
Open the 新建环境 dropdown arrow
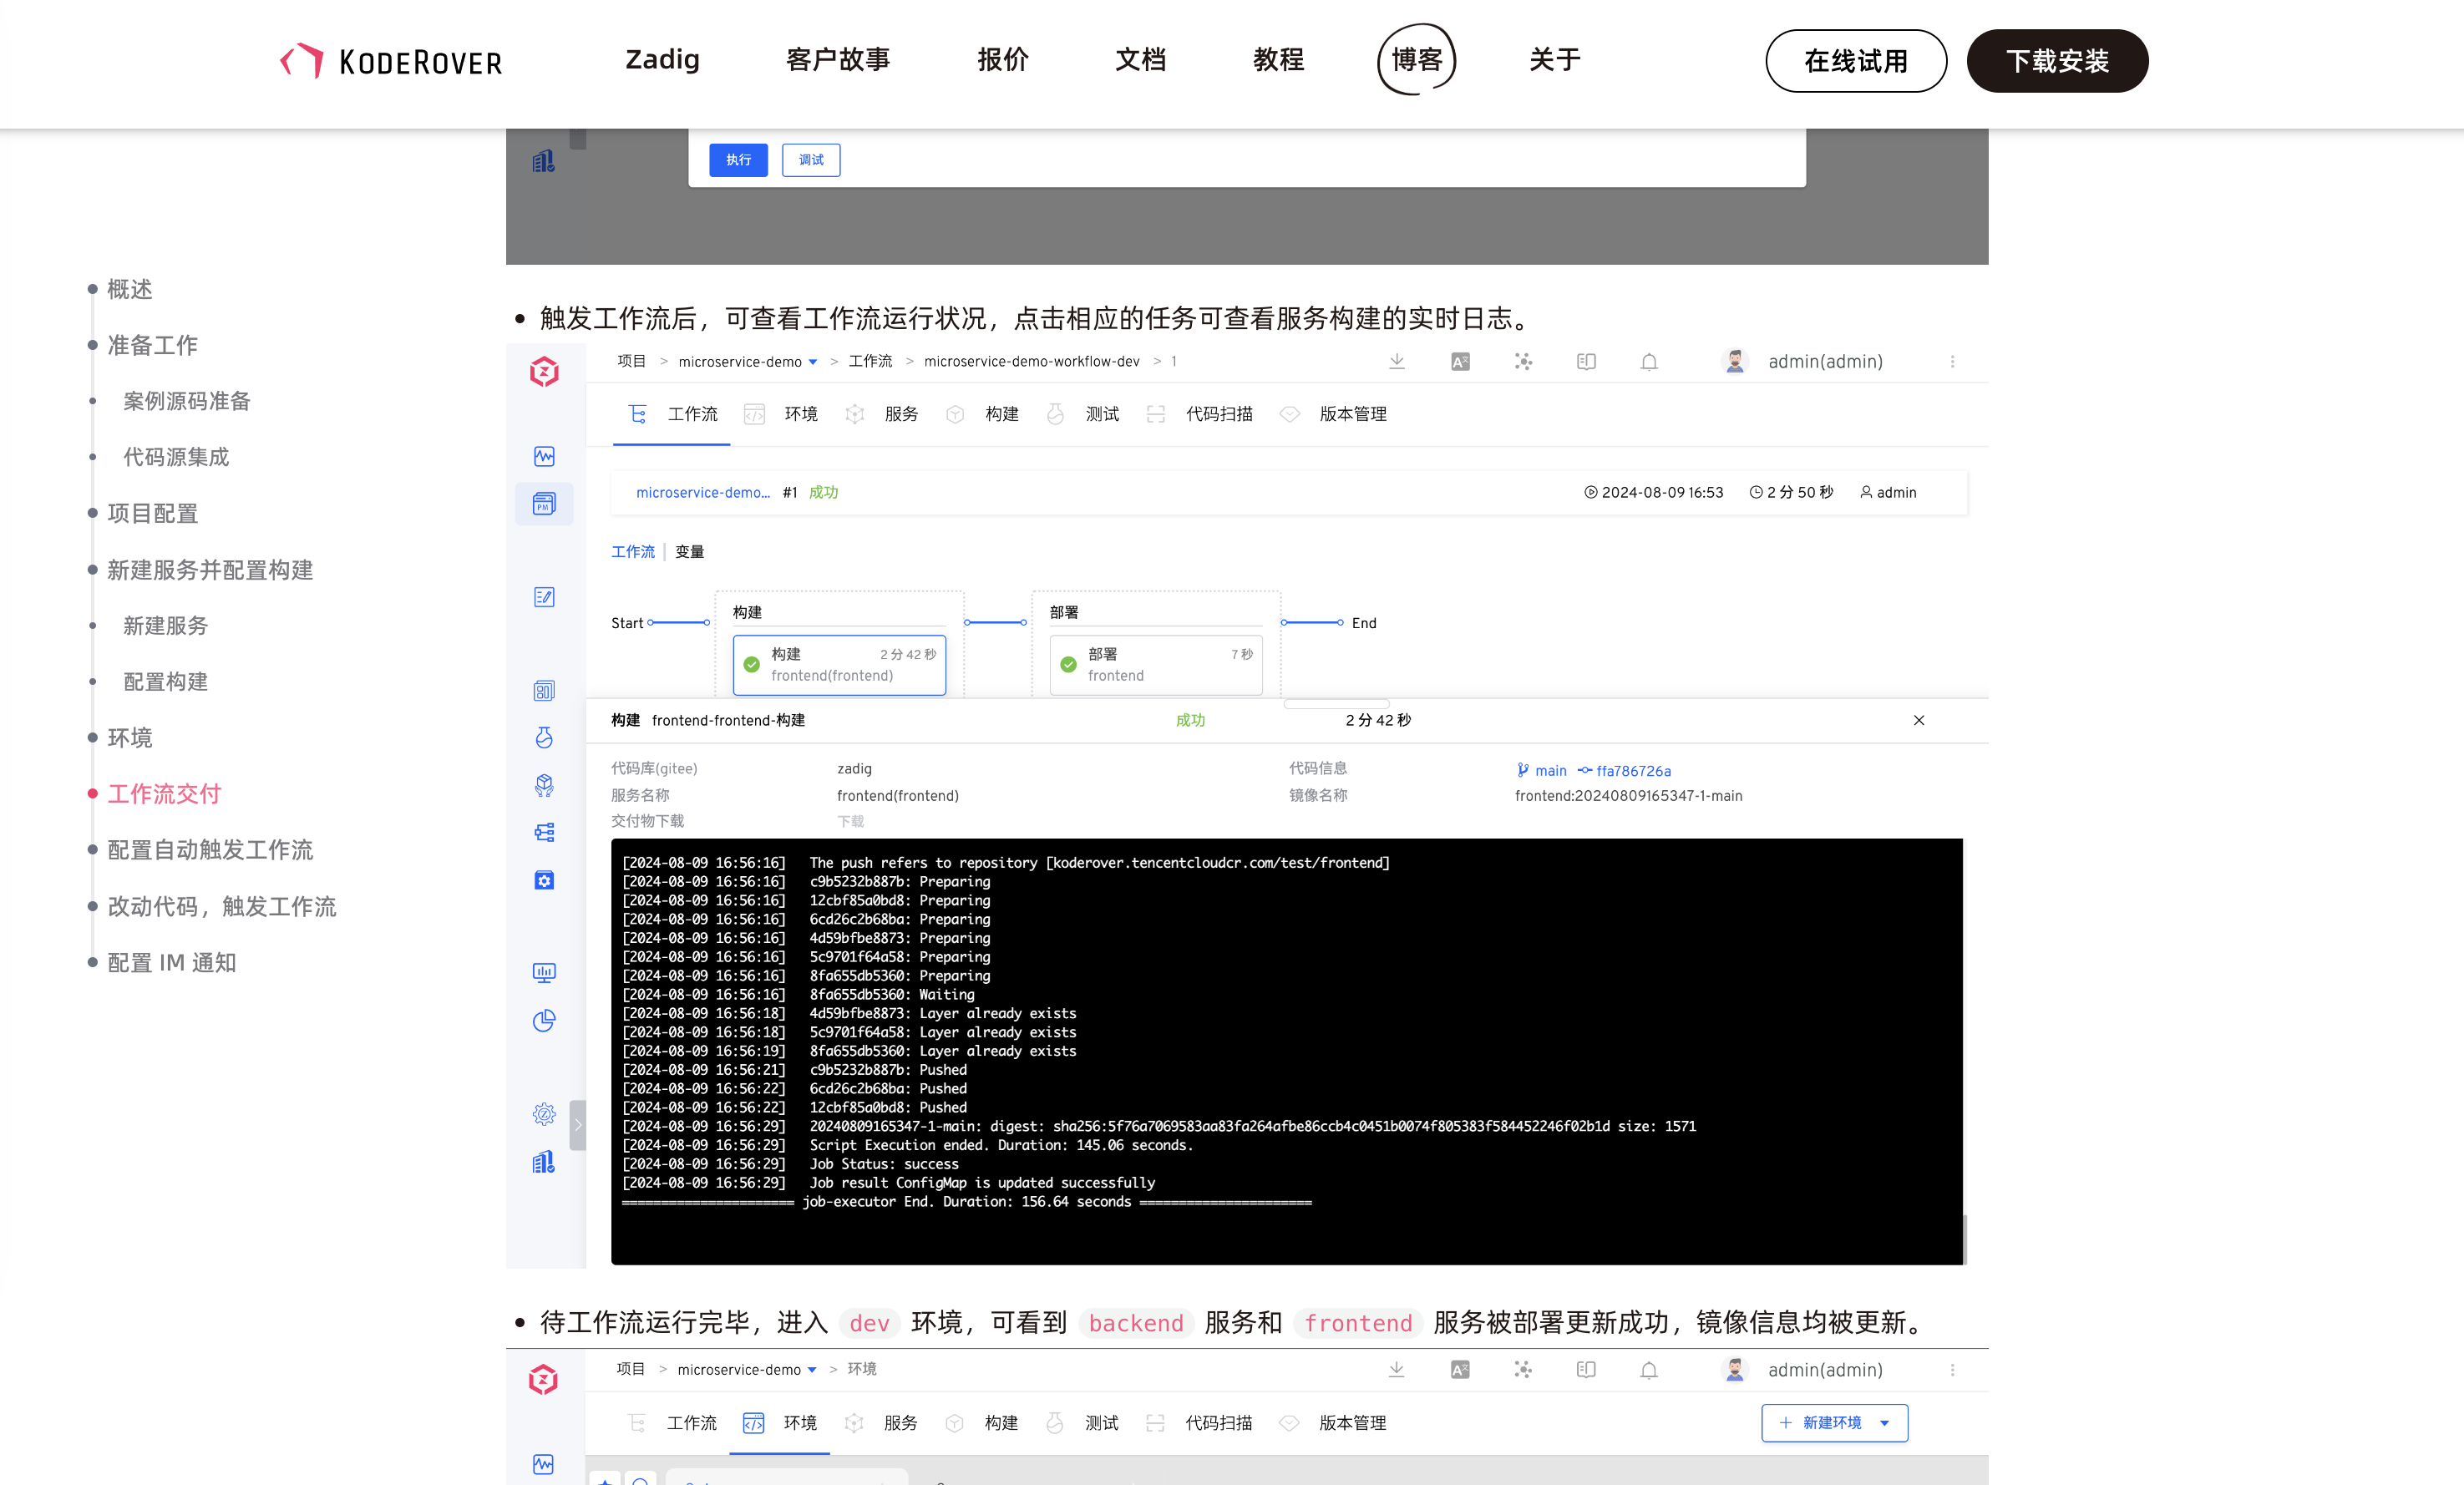click(x=1885, y=1423)
